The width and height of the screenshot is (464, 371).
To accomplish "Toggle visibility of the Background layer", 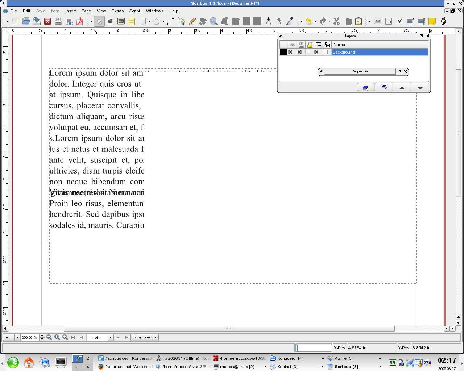I will (291, 52).
